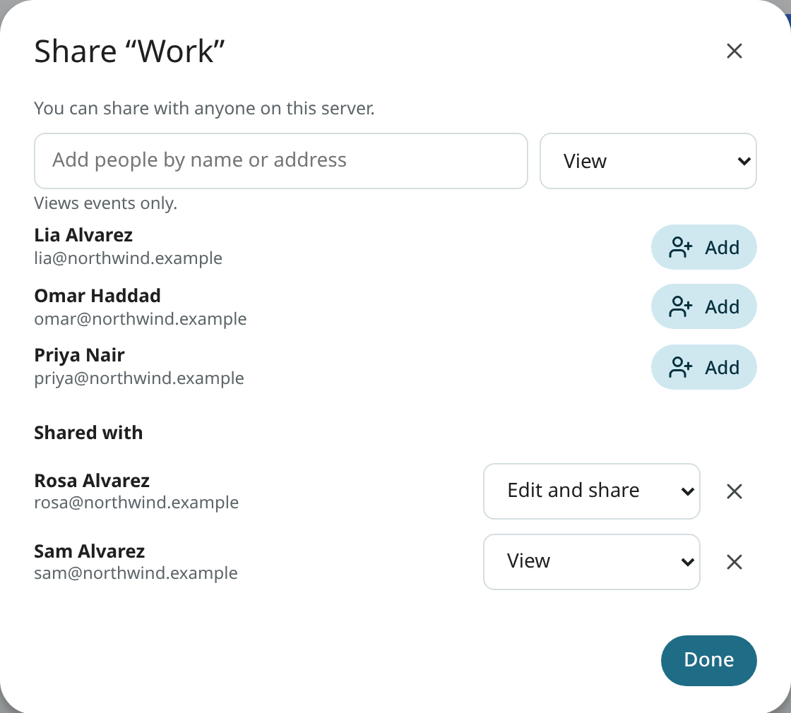This screenshot has height=713, width=791.
Task: Click lia@northwind.example address
Action: 128,258
